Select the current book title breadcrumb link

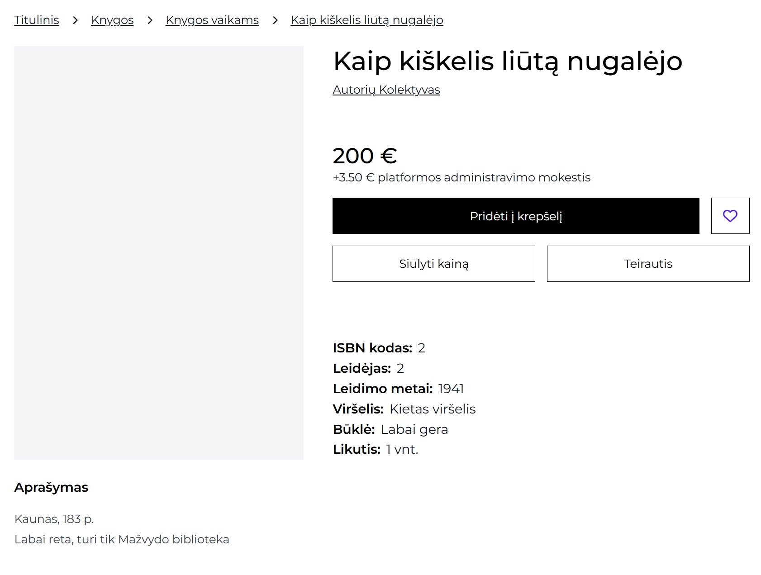coord(367,20)
